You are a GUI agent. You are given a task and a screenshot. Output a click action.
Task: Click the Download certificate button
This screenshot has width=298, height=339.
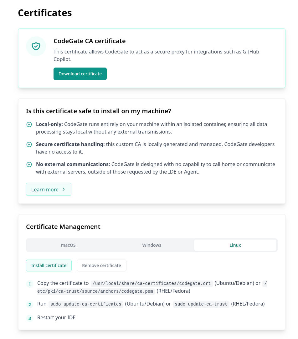point(80,73)
